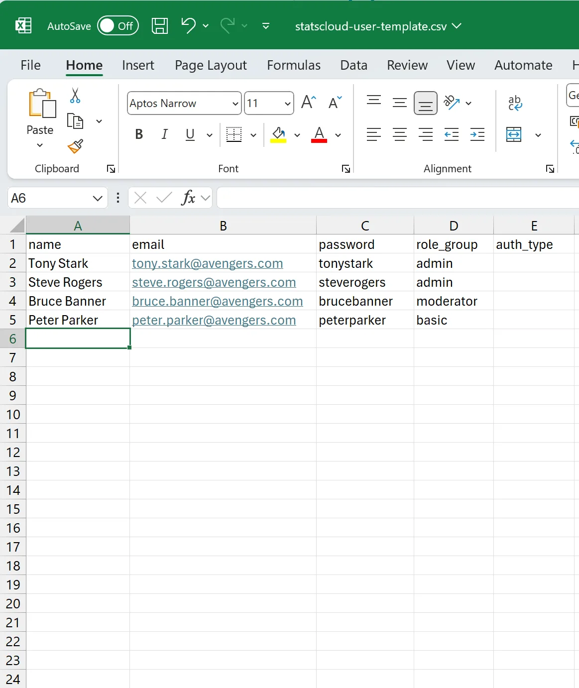Click the Middle Align icon

[400, 103]
